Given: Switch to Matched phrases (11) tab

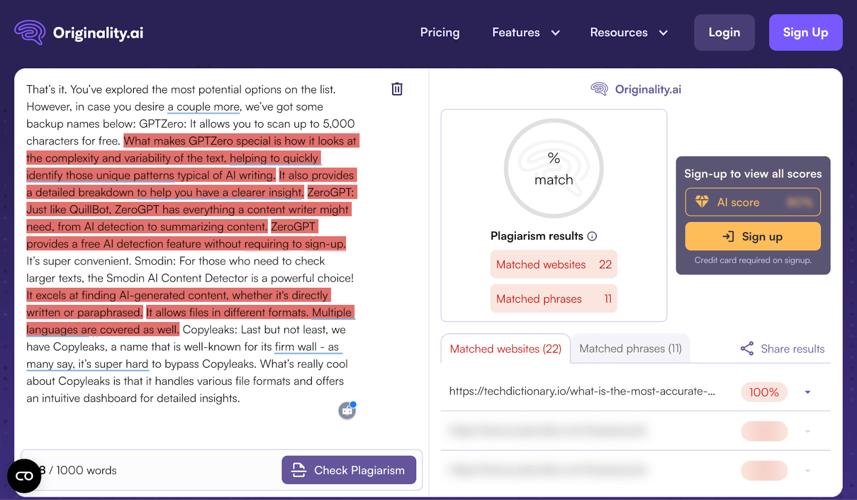Looking at the screenshot, I should coord(630,349).
